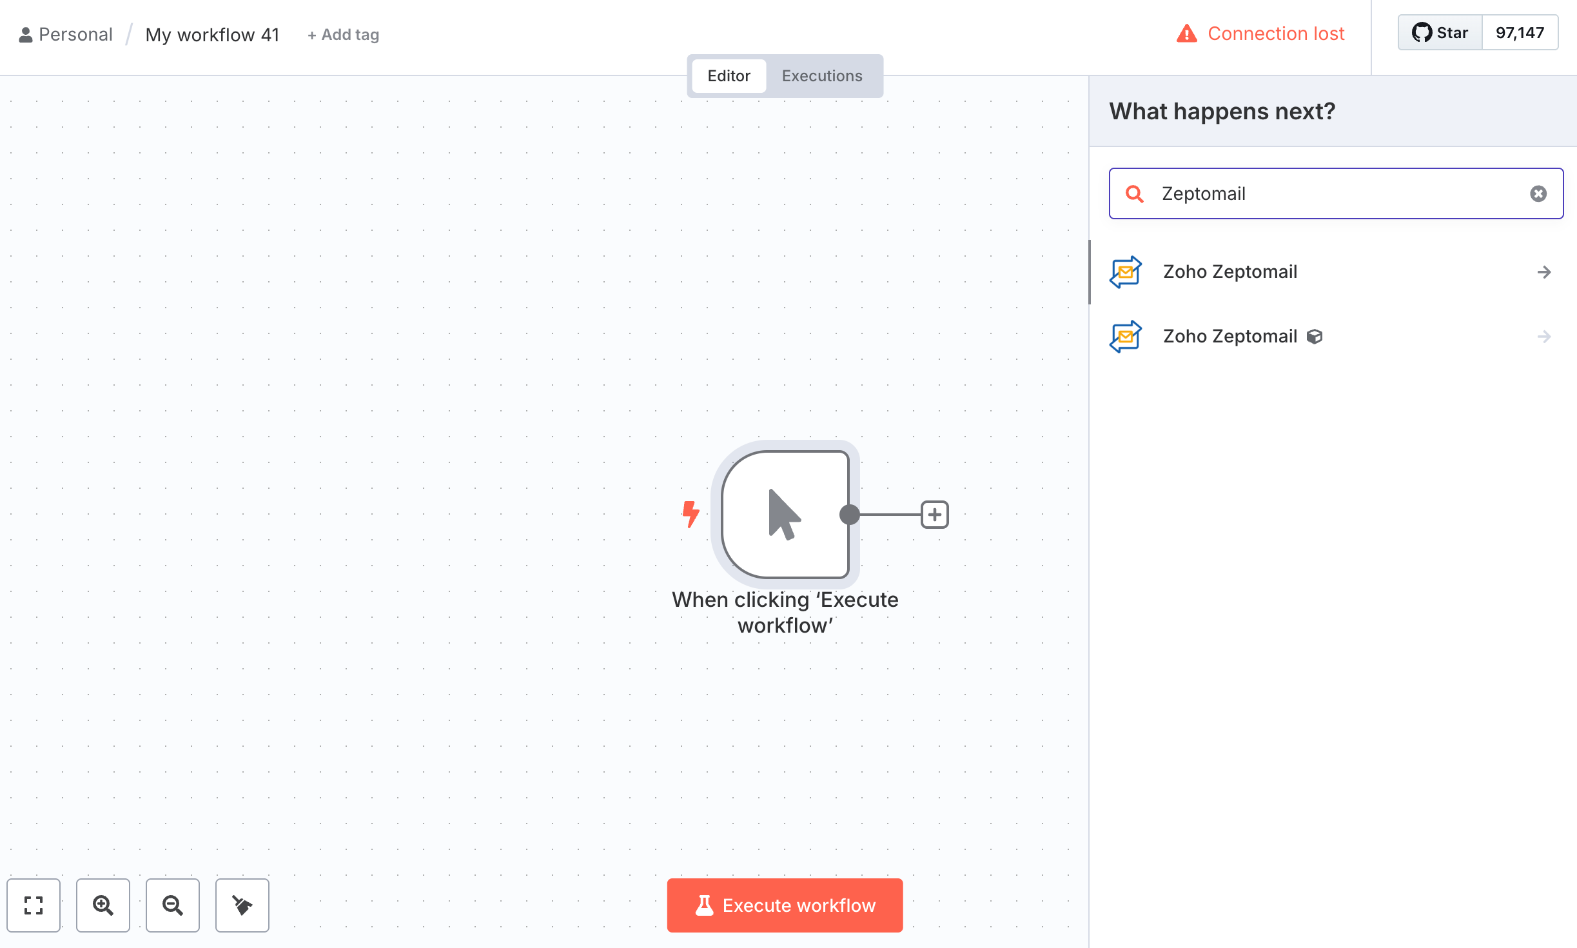Focus the node search input field
Viewport: 1577px width, 948px height.
(1335, 193)
